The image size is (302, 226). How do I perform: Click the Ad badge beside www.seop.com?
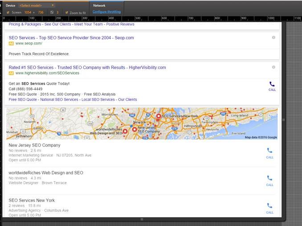point(11,44)
